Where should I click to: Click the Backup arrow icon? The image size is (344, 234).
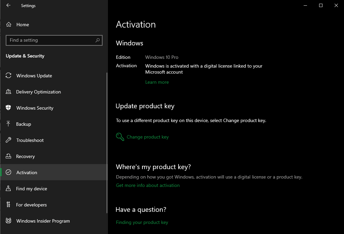tap(8, 124)
